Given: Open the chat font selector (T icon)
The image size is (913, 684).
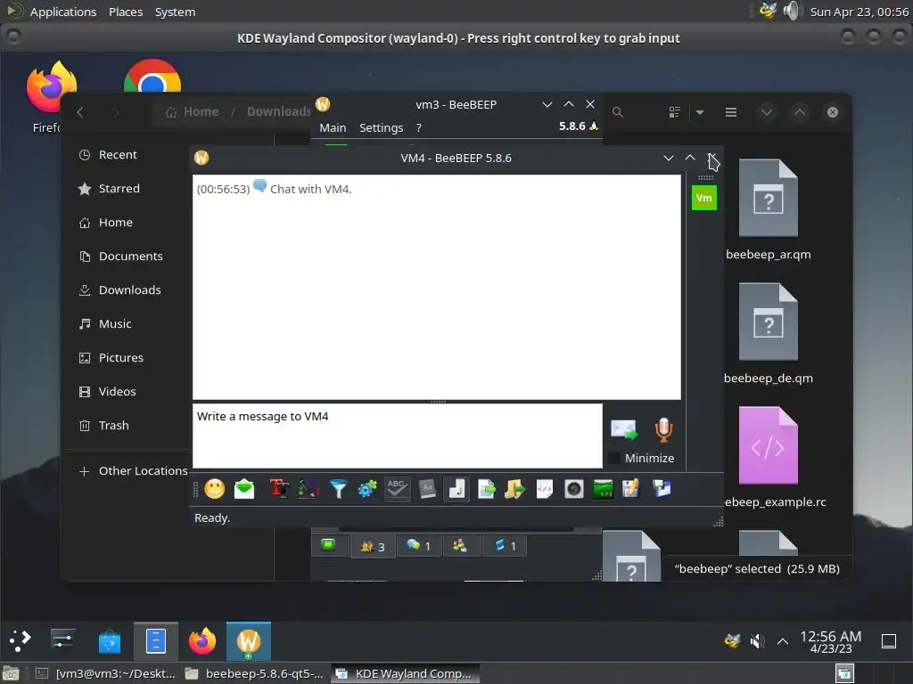Looking at the screenshot, I should tap(279, 489).
